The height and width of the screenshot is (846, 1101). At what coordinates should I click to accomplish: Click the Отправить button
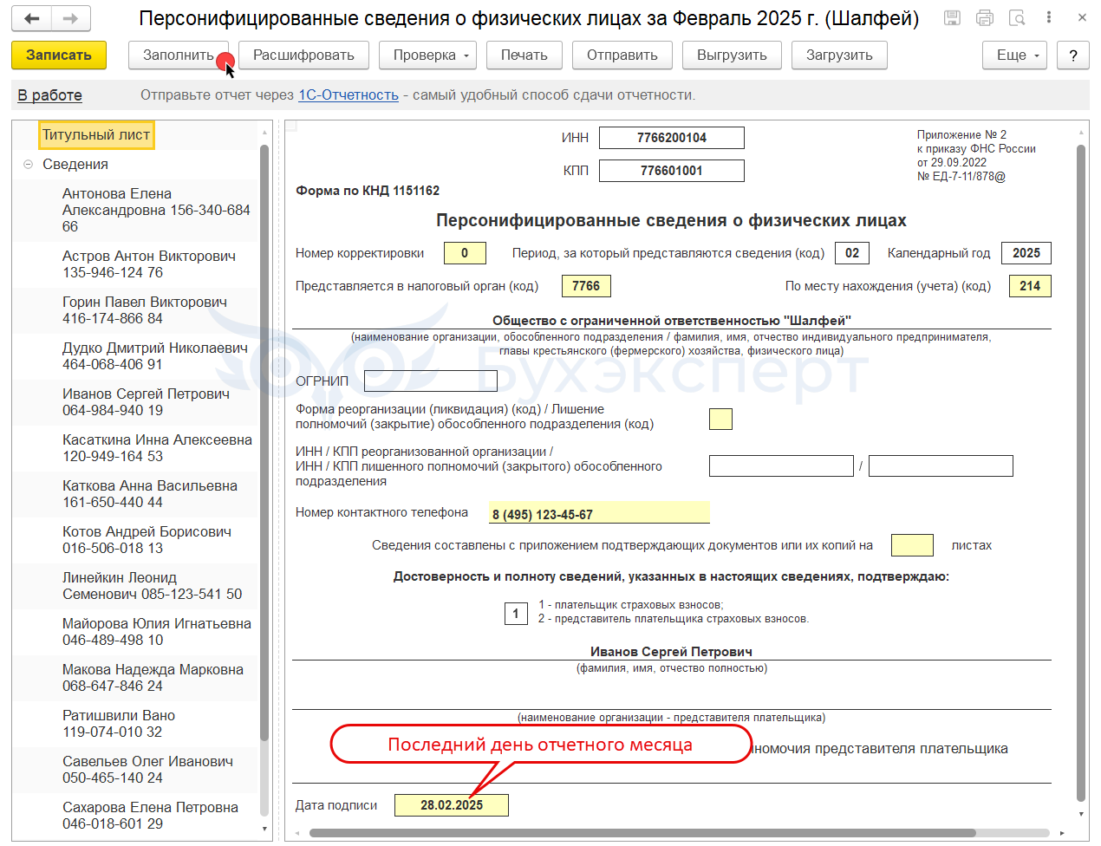[x=622, y=55]
